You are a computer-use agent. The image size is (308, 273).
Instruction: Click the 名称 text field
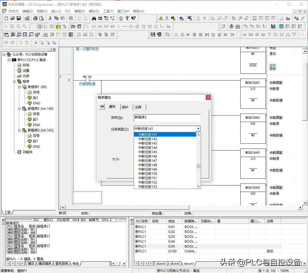pos(167,118)
